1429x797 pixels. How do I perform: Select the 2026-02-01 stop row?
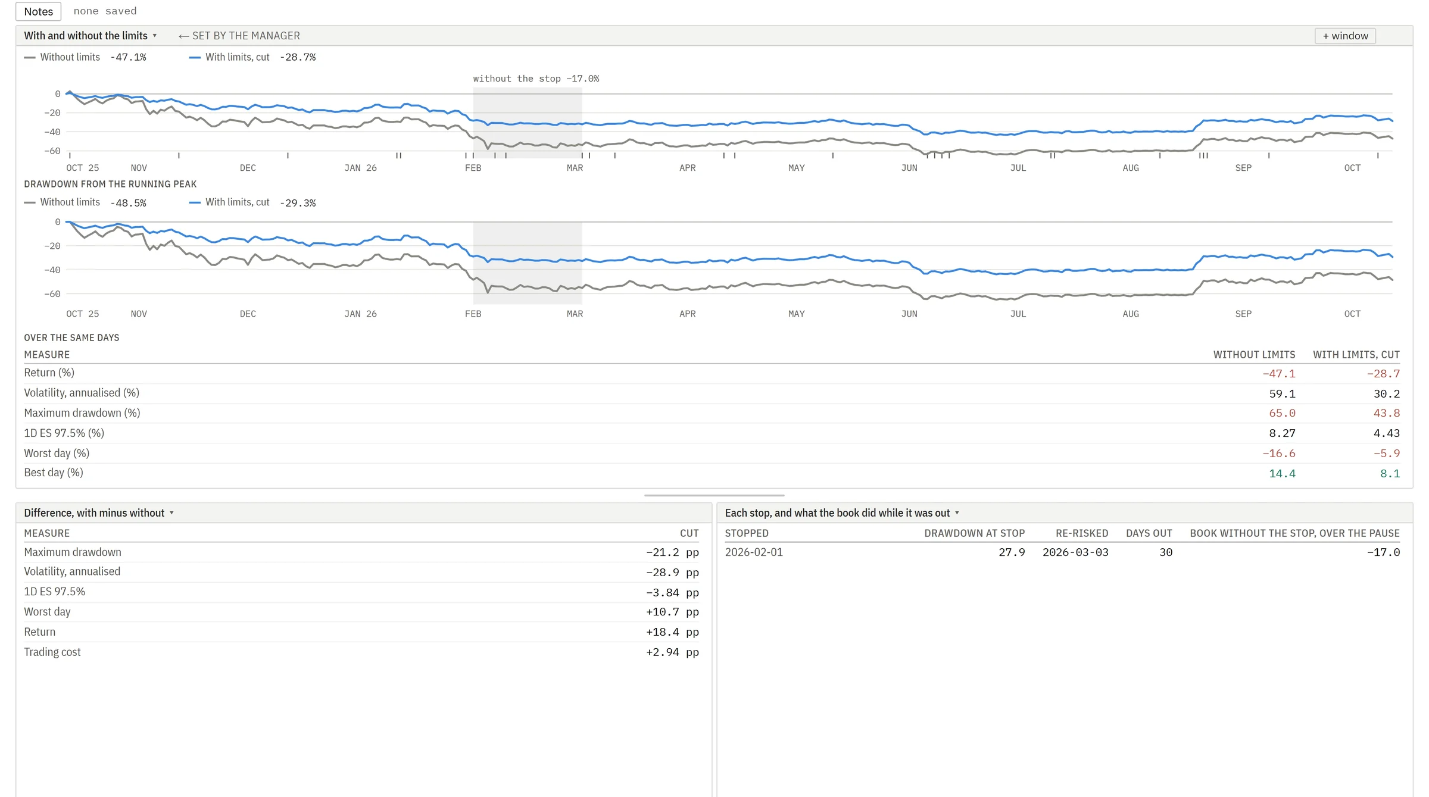click(x=1062, y=552)
